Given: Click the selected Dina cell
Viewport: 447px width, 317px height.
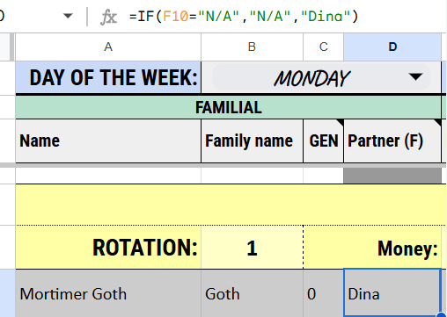Looking at the screenshot, I should click(392, 293).
